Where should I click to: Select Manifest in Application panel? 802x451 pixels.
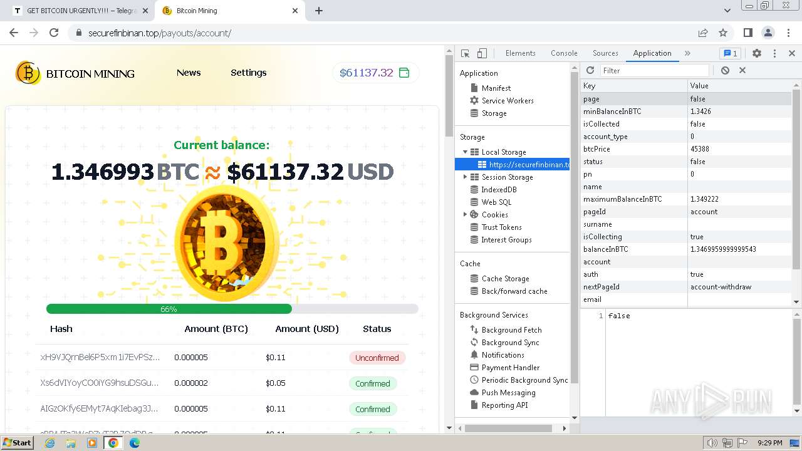point(496,88)
